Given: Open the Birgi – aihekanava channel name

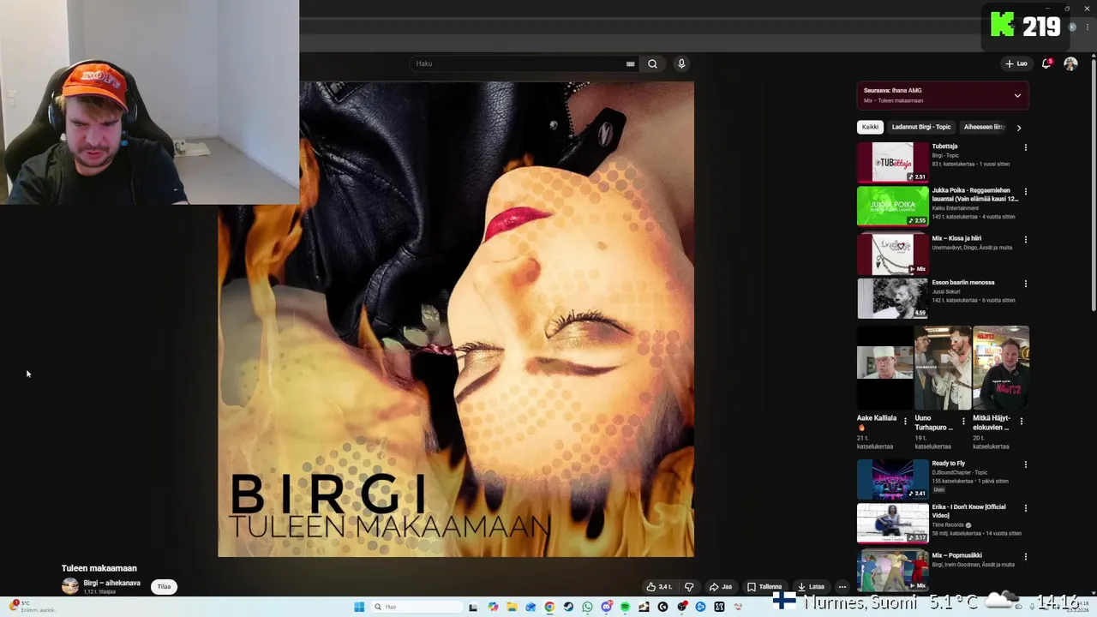Looking at the screenshot, I should 111,583.
